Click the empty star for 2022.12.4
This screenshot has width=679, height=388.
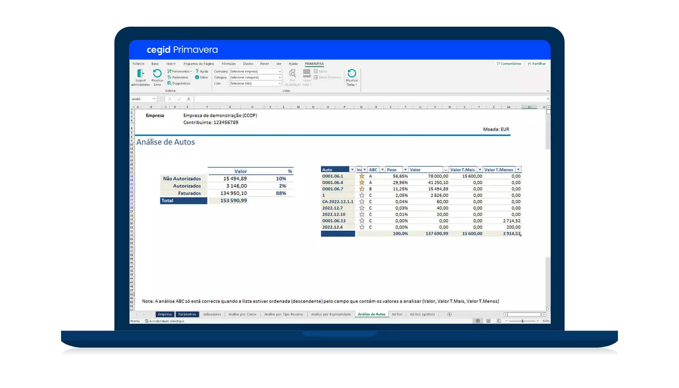tap(362, 227)
